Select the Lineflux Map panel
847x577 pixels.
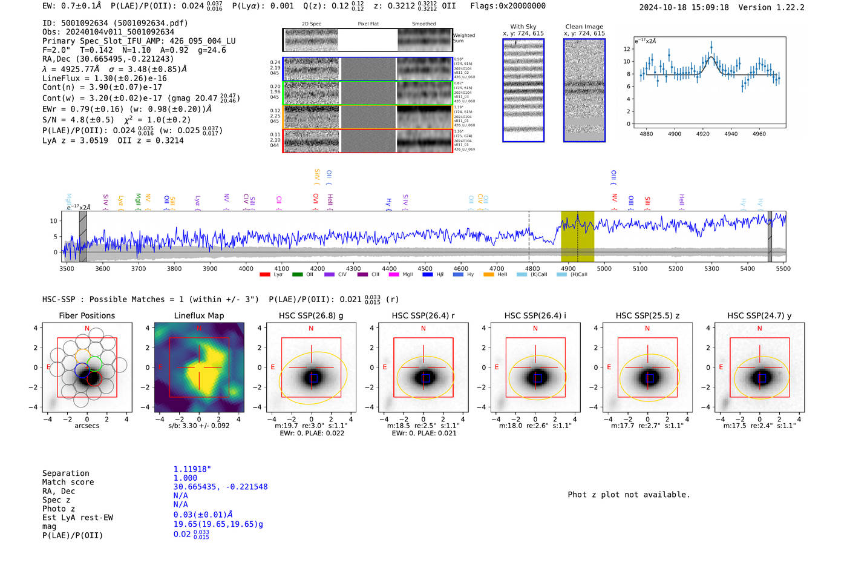(x=199, y=368)
